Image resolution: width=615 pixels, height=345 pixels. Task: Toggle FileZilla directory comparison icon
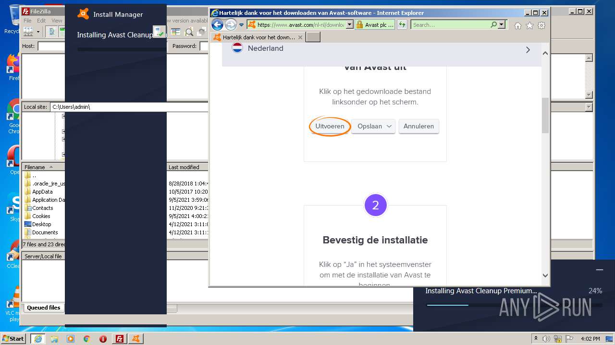click(176, 32)
